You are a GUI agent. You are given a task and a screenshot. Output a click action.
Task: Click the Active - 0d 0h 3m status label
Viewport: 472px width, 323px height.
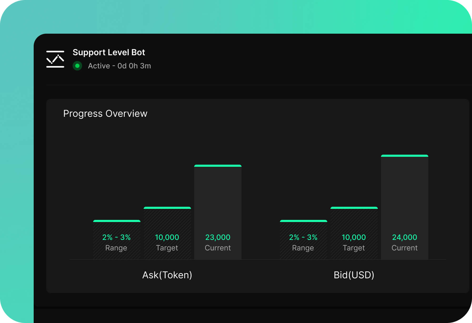119,66
